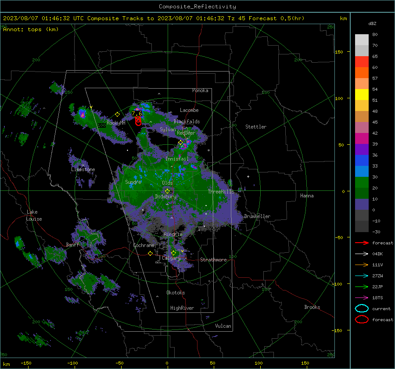This screenshot has height=369, width=395.
Task: Click the cyan current ellipse legend icon
Action: pyautogui.click(x=362, y=308)
